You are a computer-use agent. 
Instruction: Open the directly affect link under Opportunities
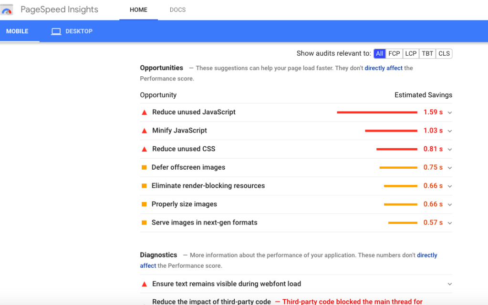tap(384, 68)
